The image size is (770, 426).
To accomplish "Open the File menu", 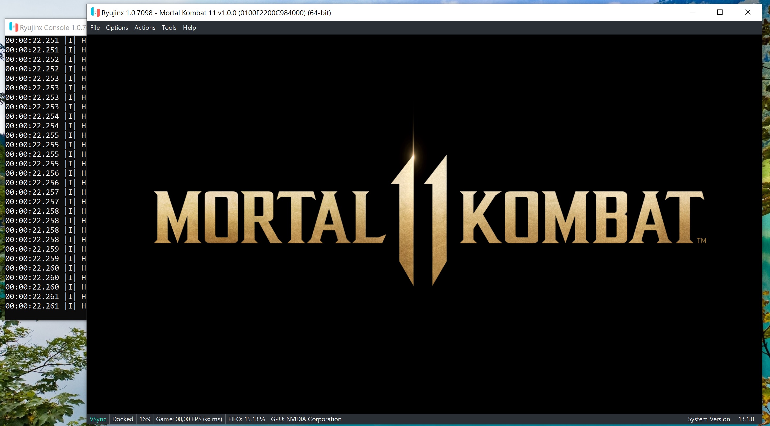I will coord(95,27).
